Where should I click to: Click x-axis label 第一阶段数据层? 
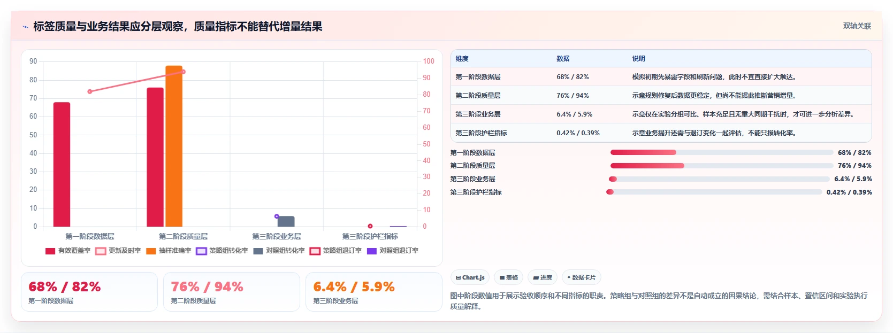tap(90, 236)
